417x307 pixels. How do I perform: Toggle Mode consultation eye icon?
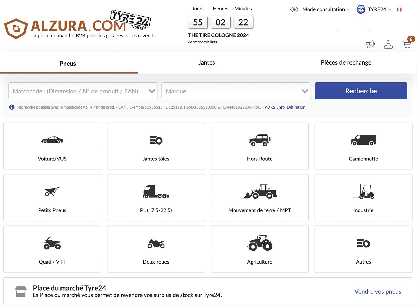(294, 9)
